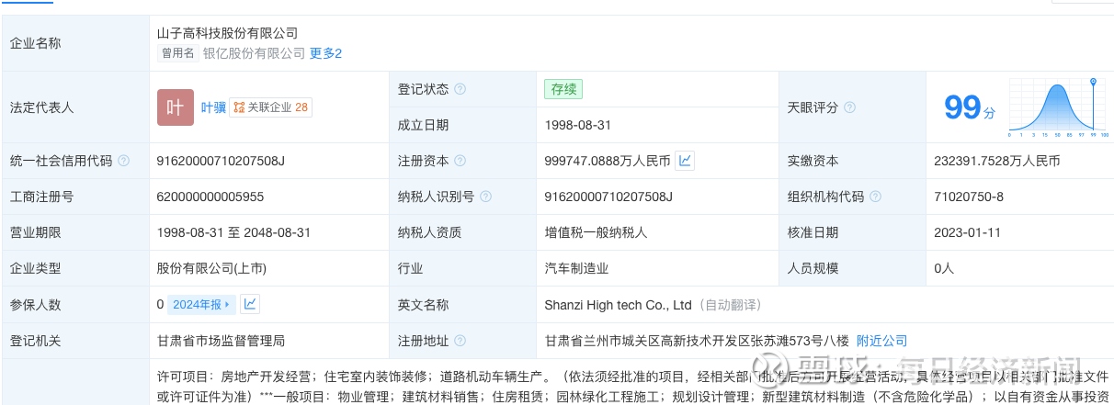Click the 曾用名 label tag
Viewport: 1114px width, 405px height.
click(x=177, y=53)
